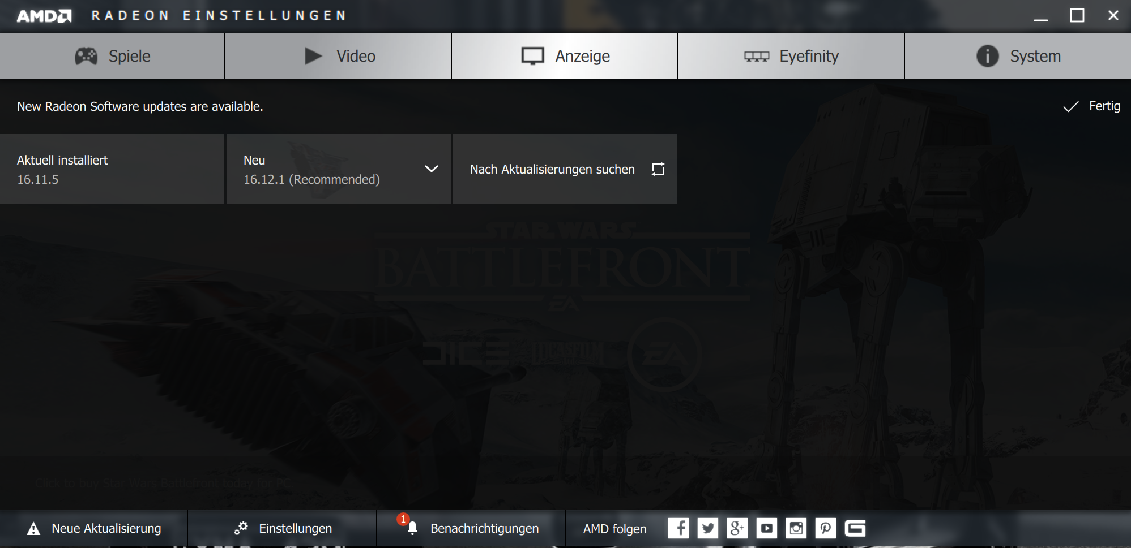Click the monitor icon on Anzeige
This screenshot has width=1131, height=548.
533,56
